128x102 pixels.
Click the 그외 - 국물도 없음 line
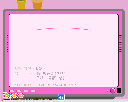pyautogui.click(x=51, y=78)
